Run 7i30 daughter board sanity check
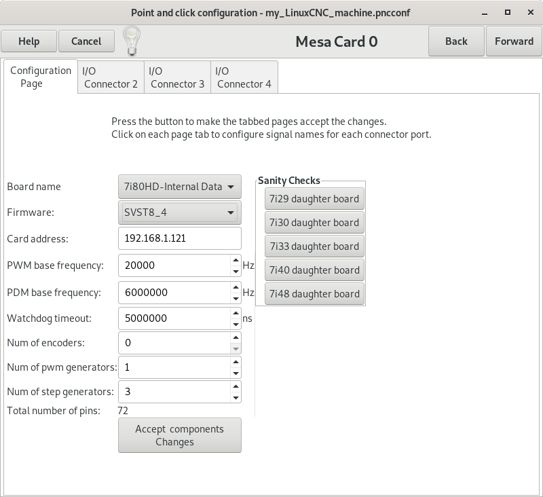 (314, 222)
